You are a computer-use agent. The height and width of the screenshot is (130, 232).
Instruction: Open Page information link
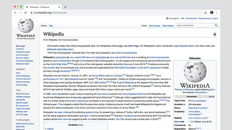tap(23, 109)
